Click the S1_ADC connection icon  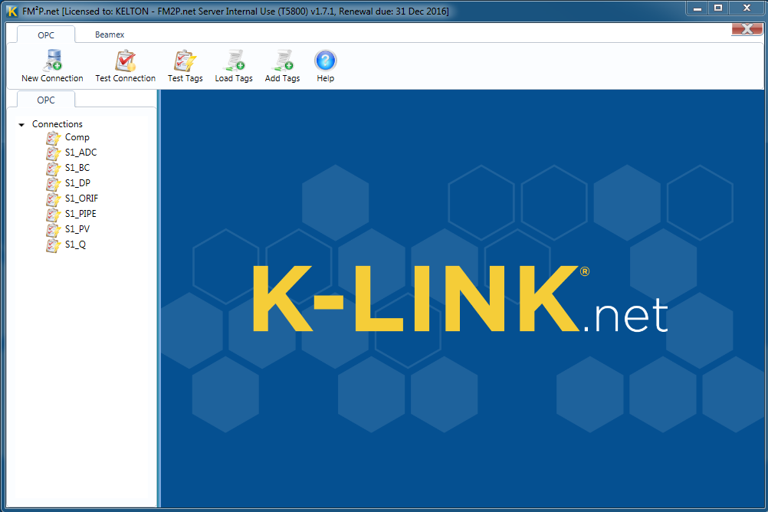[x=54, y=153]
